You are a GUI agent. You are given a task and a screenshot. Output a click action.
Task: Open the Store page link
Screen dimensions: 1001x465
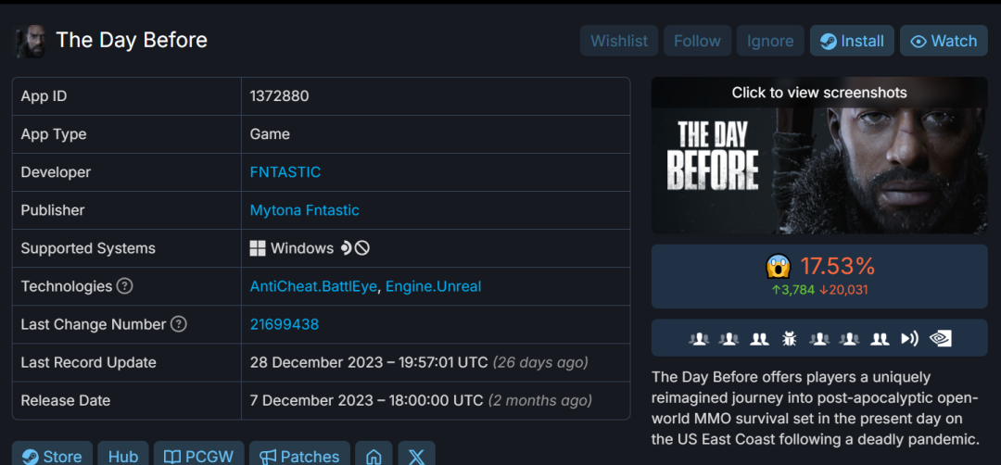pyautogui.click(x=52, y=456)
